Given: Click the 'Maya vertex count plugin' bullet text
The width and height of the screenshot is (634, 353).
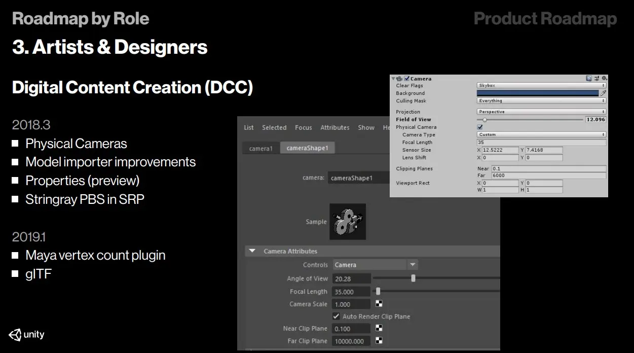Looking at the screenshot, I should [x=95, y=255].
